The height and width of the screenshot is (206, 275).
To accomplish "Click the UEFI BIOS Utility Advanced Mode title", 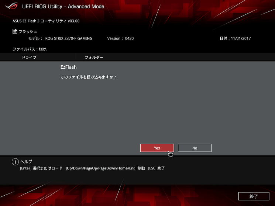I will [63, 7].
